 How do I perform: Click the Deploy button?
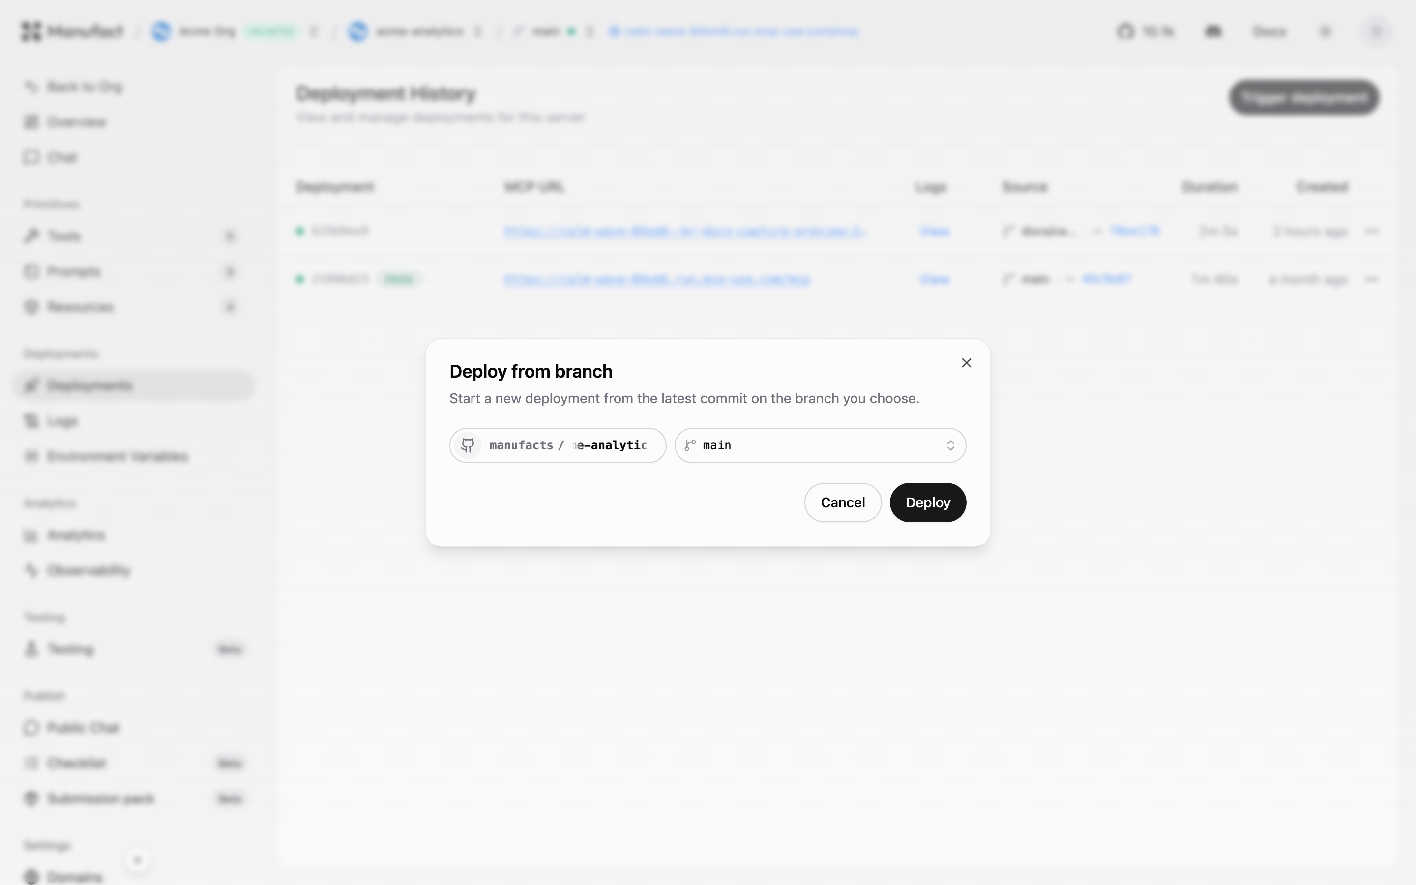[927, 502]
